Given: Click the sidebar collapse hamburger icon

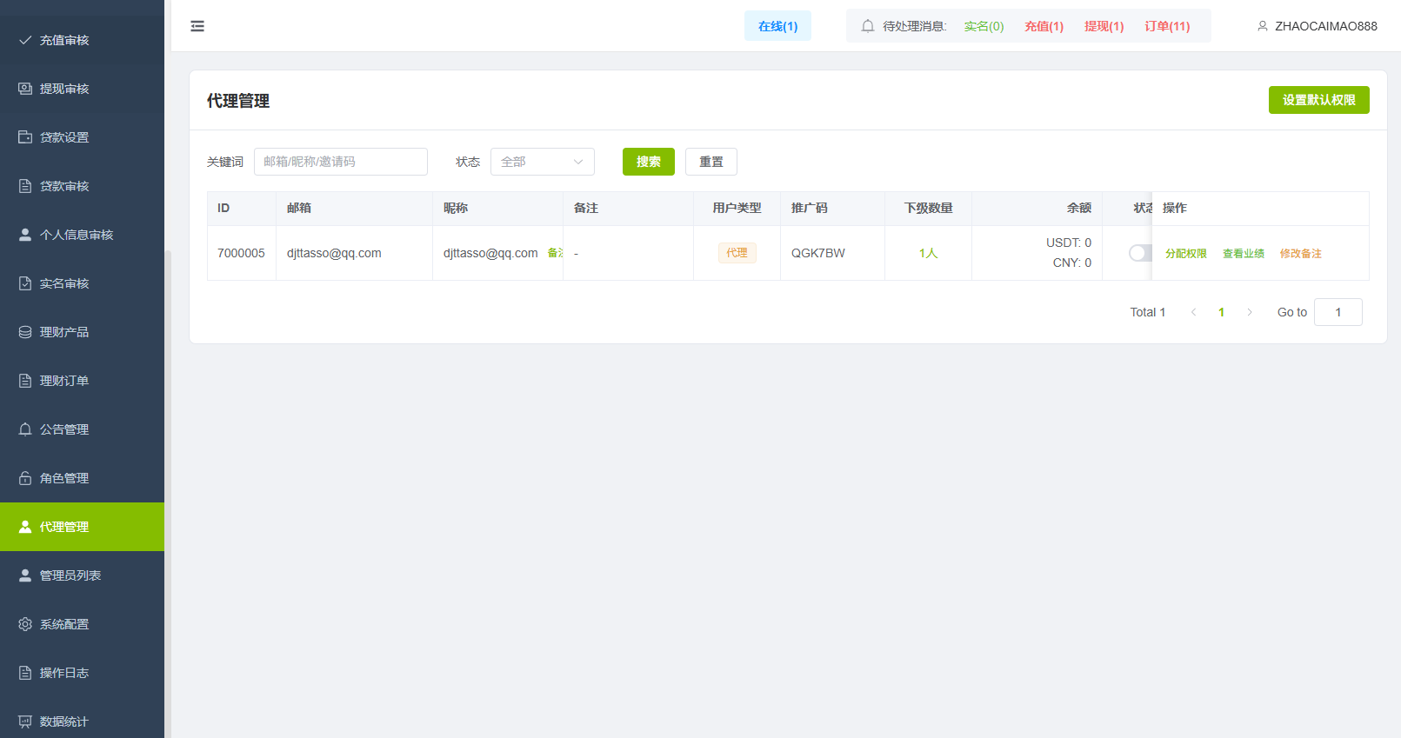Looking at the screenshot, I should (x=197, y=26).
